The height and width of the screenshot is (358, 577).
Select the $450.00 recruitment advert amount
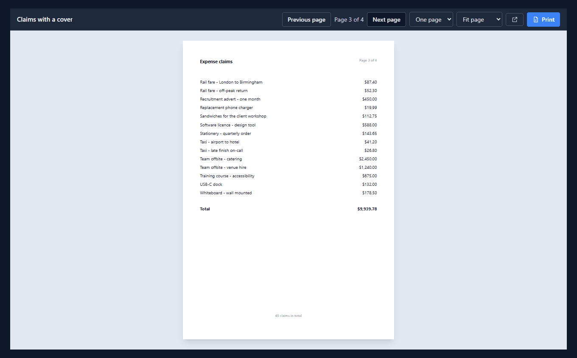(x=370, y=99)
